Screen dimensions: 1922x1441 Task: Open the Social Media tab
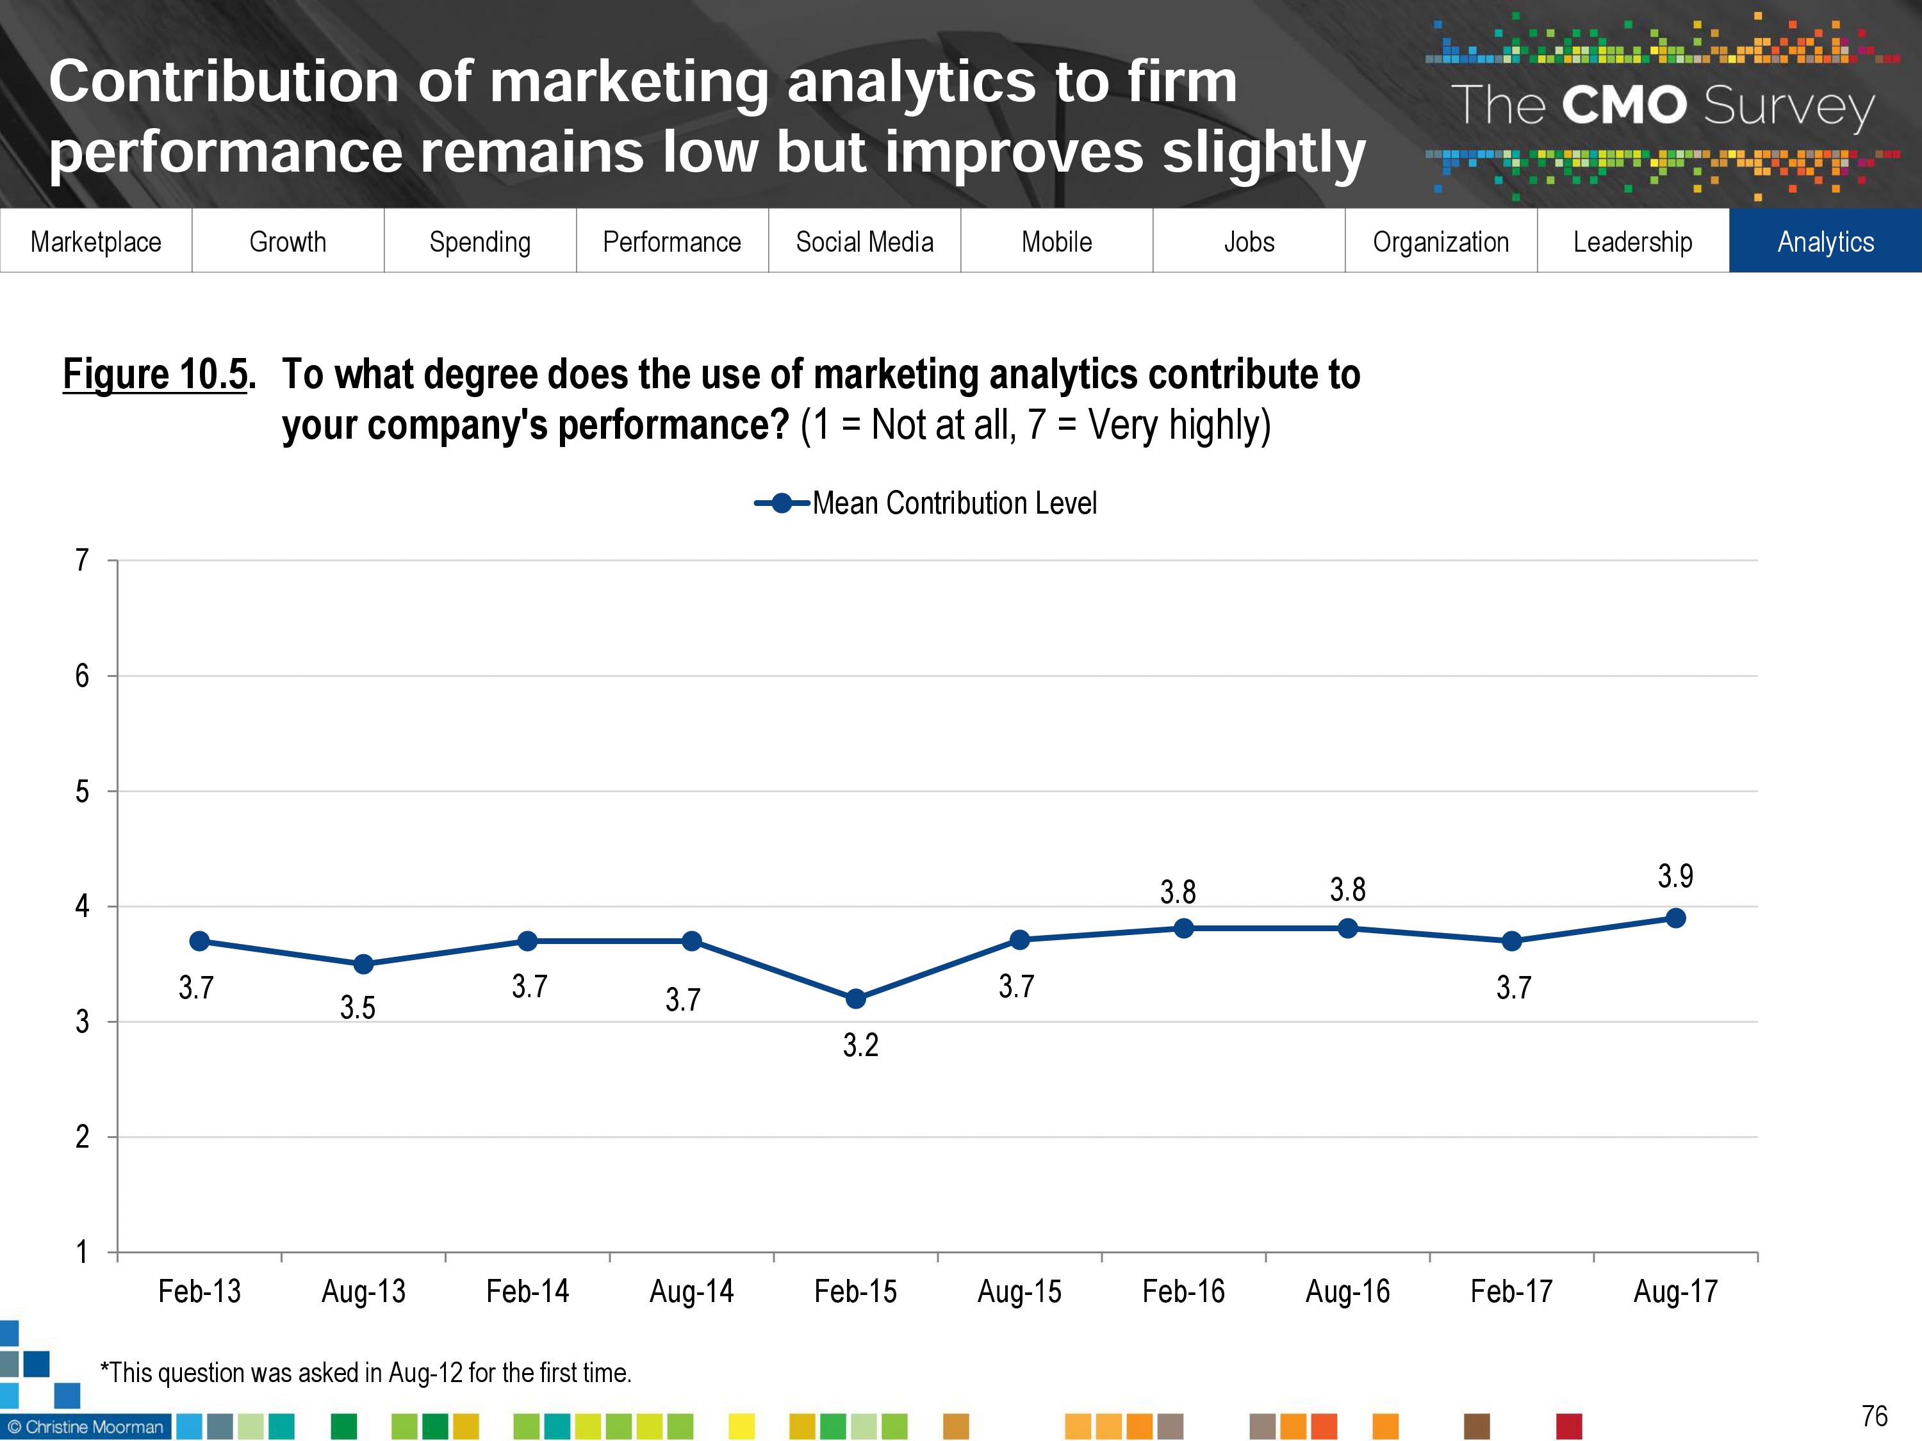click(x=864, y=241)
